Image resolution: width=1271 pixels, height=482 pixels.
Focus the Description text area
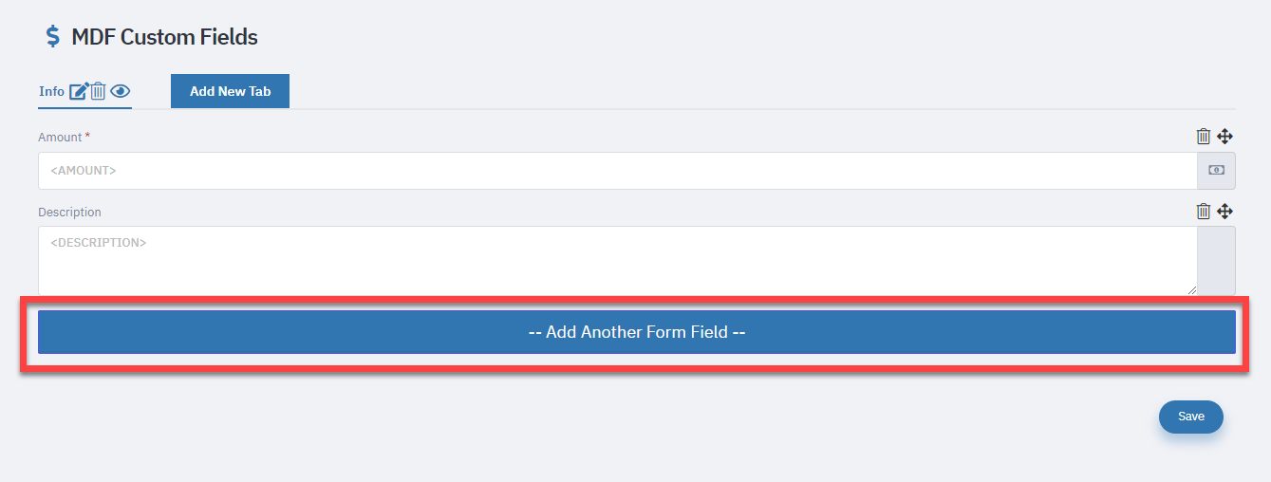617,261
